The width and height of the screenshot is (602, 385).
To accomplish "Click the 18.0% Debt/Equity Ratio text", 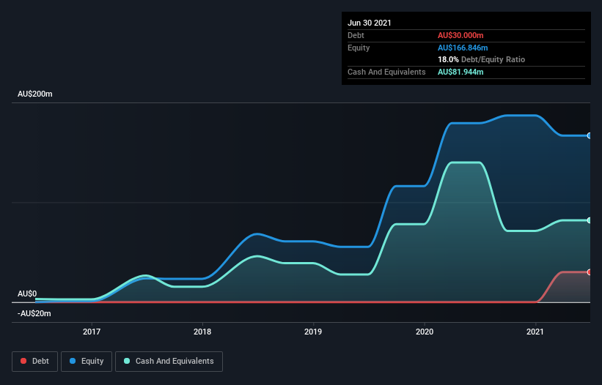I will [x=482, y=59].
